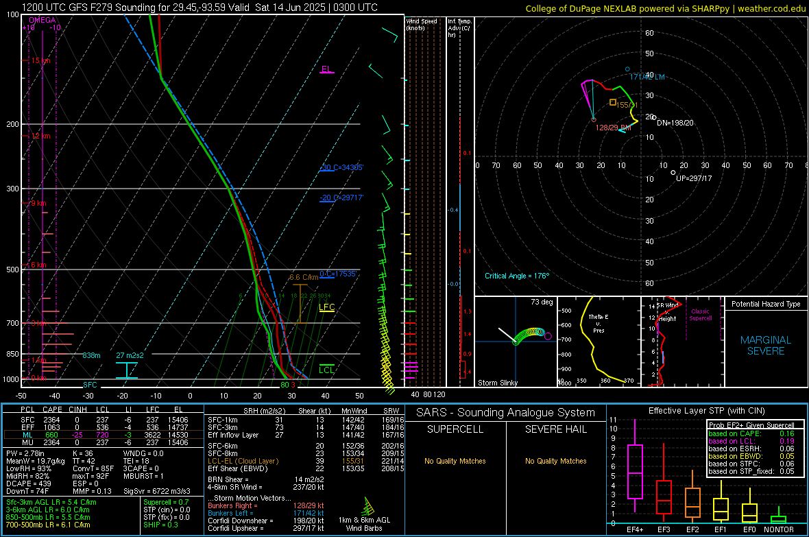809x537 pixels.
Task: Click the SHIP = 0.3 value
Action: point(160,525)
